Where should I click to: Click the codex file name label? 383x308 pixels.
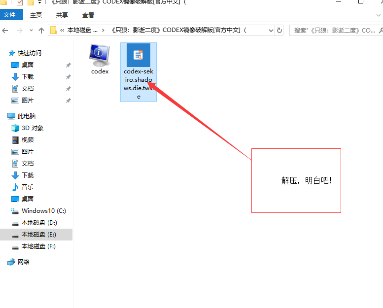[x=100, y=71]
